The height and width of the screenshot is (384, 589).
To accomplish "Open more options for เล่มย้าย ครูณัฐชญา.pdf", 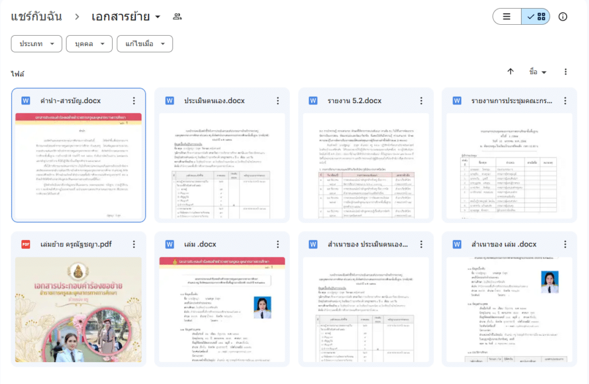I will click(134, 244).
